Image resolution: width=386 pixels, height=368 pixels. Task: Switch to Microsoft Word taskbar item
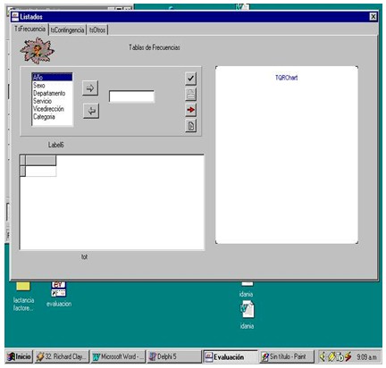[118, 356]
